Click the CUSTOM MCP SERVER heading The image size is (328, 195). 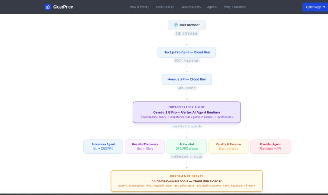(187, 176)
